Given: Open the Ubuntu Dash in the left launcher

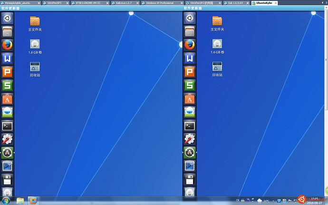Looking at the screenshot, I should click(7, 19).
